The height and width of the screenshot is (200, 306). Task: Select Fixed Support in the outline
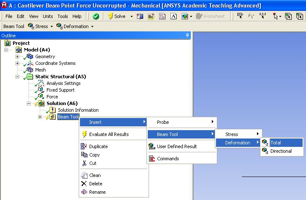pos(61,90)
